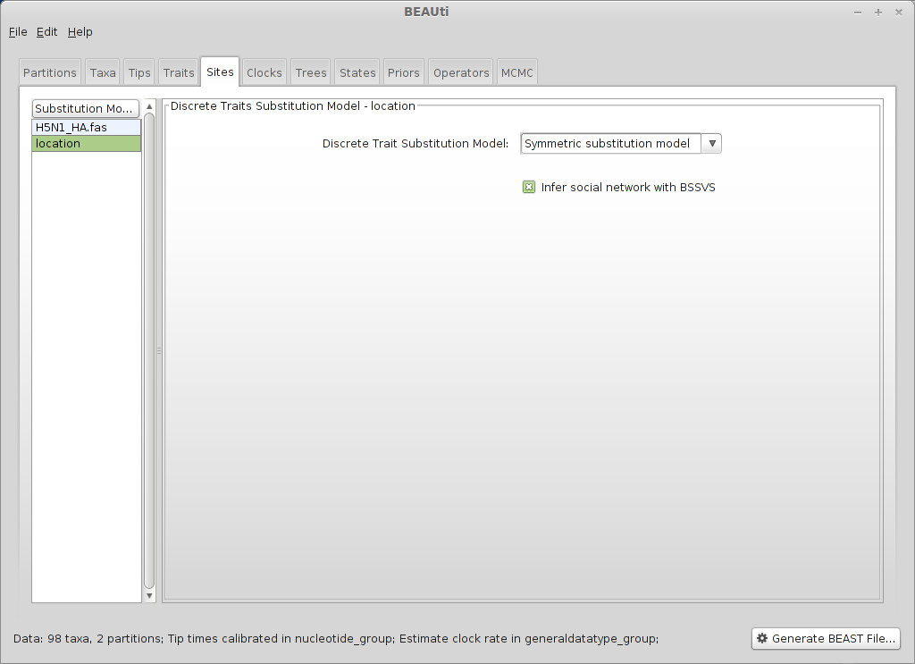Close the BEAUti window

899,13
